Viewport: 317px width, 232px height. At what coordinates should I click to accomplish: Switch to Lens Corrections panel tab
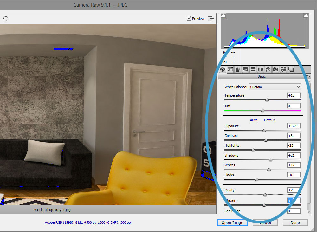(261, 69)
